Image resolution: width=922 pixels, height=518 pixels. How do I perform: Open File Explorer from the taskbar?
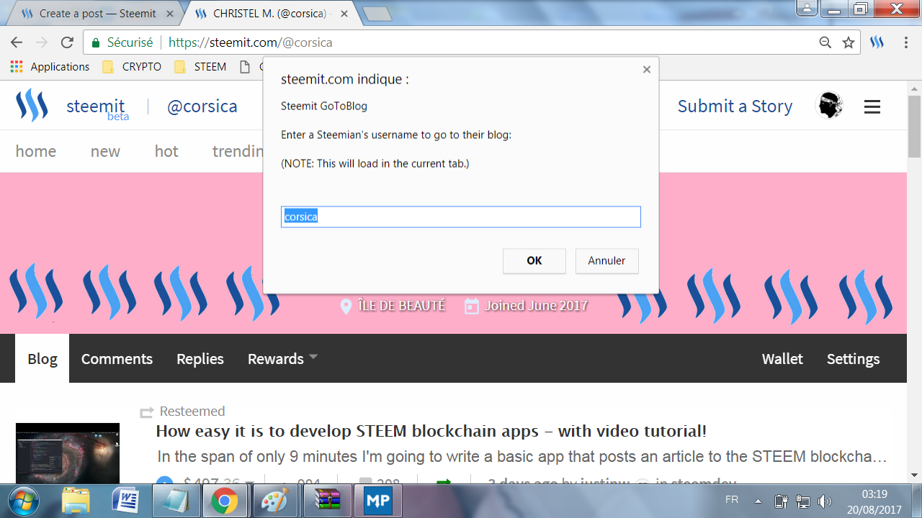[x=76, y=501]
